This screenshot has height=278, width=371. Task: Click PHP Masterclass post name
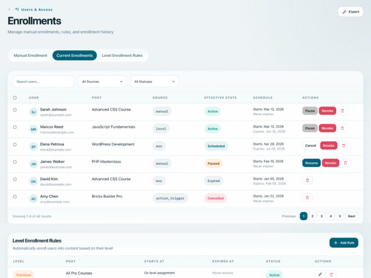[106, 162]
